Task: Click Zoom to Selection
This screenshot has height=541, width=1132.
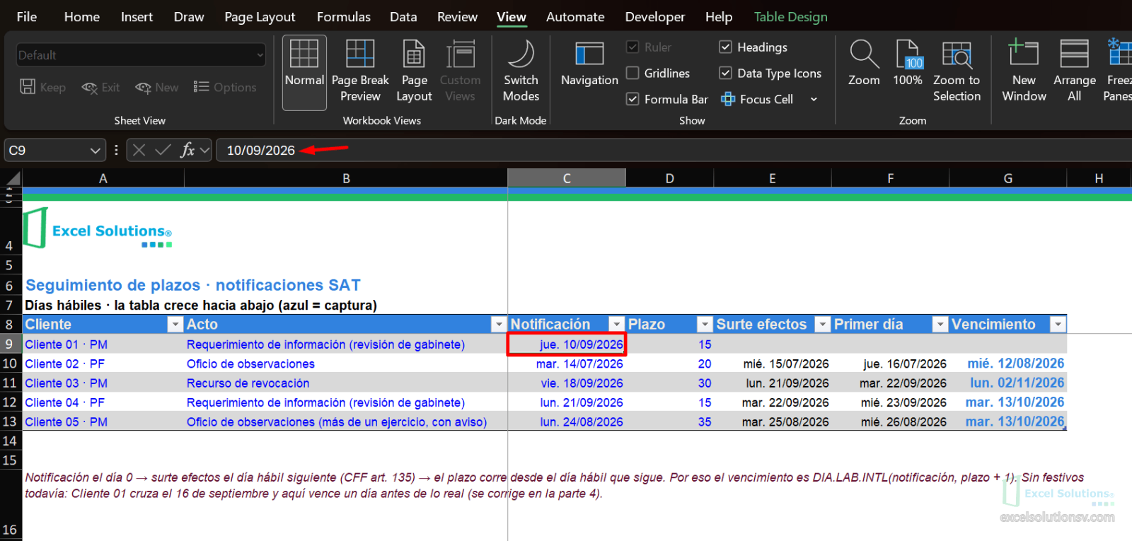Action: [x=957, y=72]
